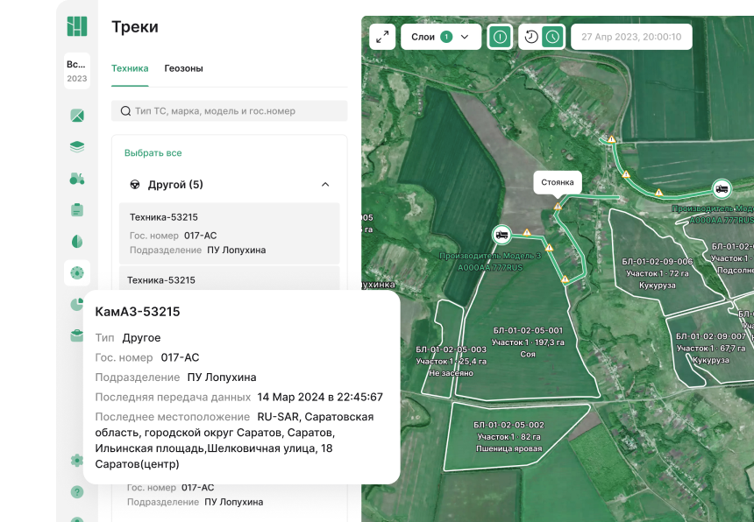Collapse the Другой (5) group

tap(325, 185)
